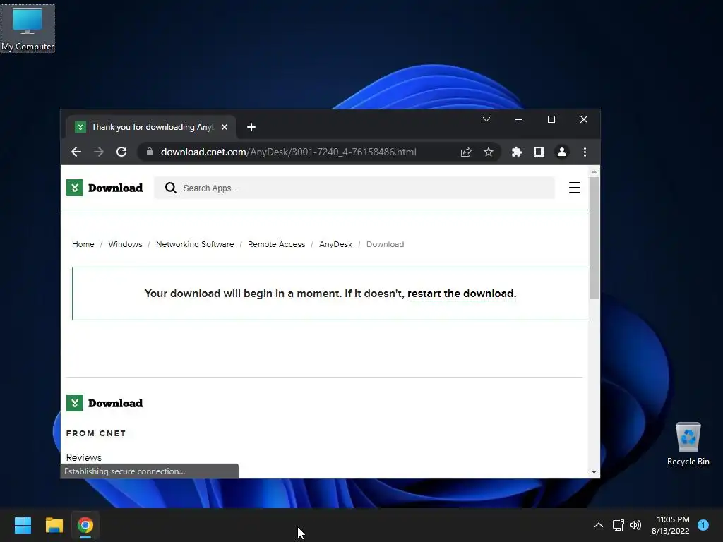Viewport: 723px width, 542px height.
Task: Open the Windows Start menu
Action: 23,525
